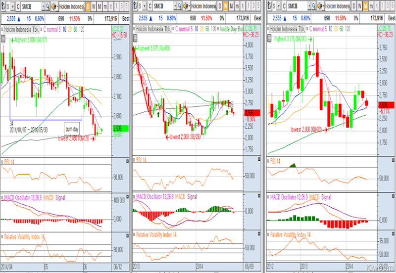Image resolution: width=396 pixels, height=273 pixels.
Task: Select the active D timeframe in daily panel
Action: click(88, 6)
